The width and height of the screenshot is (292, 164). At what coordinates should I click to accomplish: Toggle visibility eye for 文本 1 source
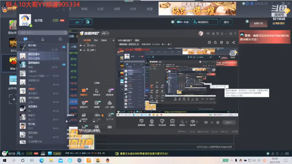pyautogui.click(x=81, y=46)
